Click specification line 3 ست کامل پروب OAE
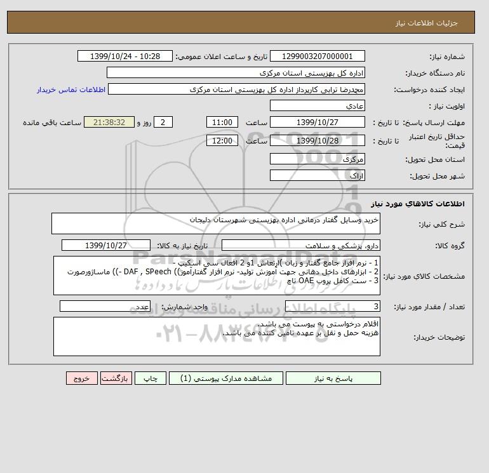489x473 pixels. 333,281
